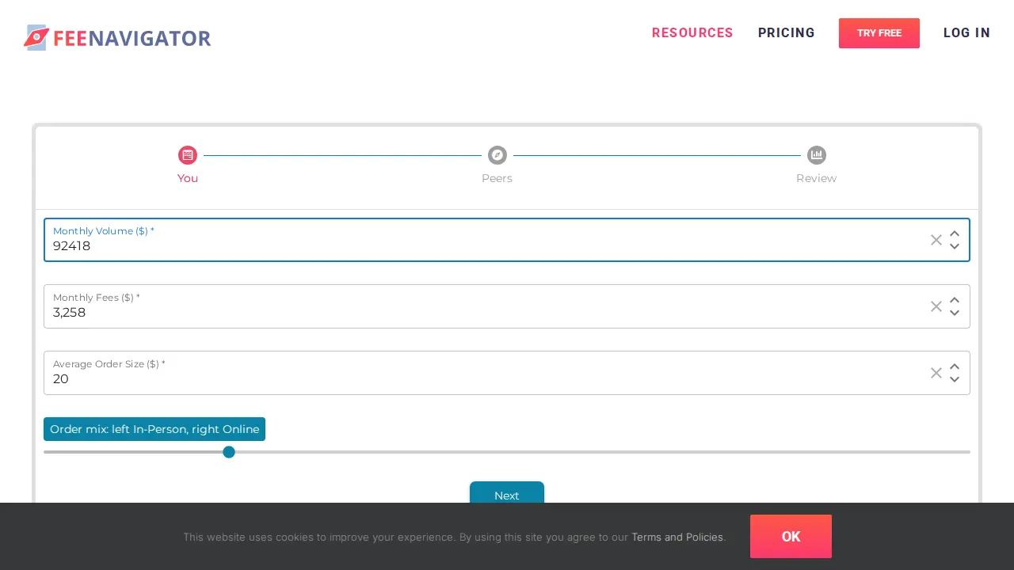
Task: Click the Try Free button
Action: point(879,33)
